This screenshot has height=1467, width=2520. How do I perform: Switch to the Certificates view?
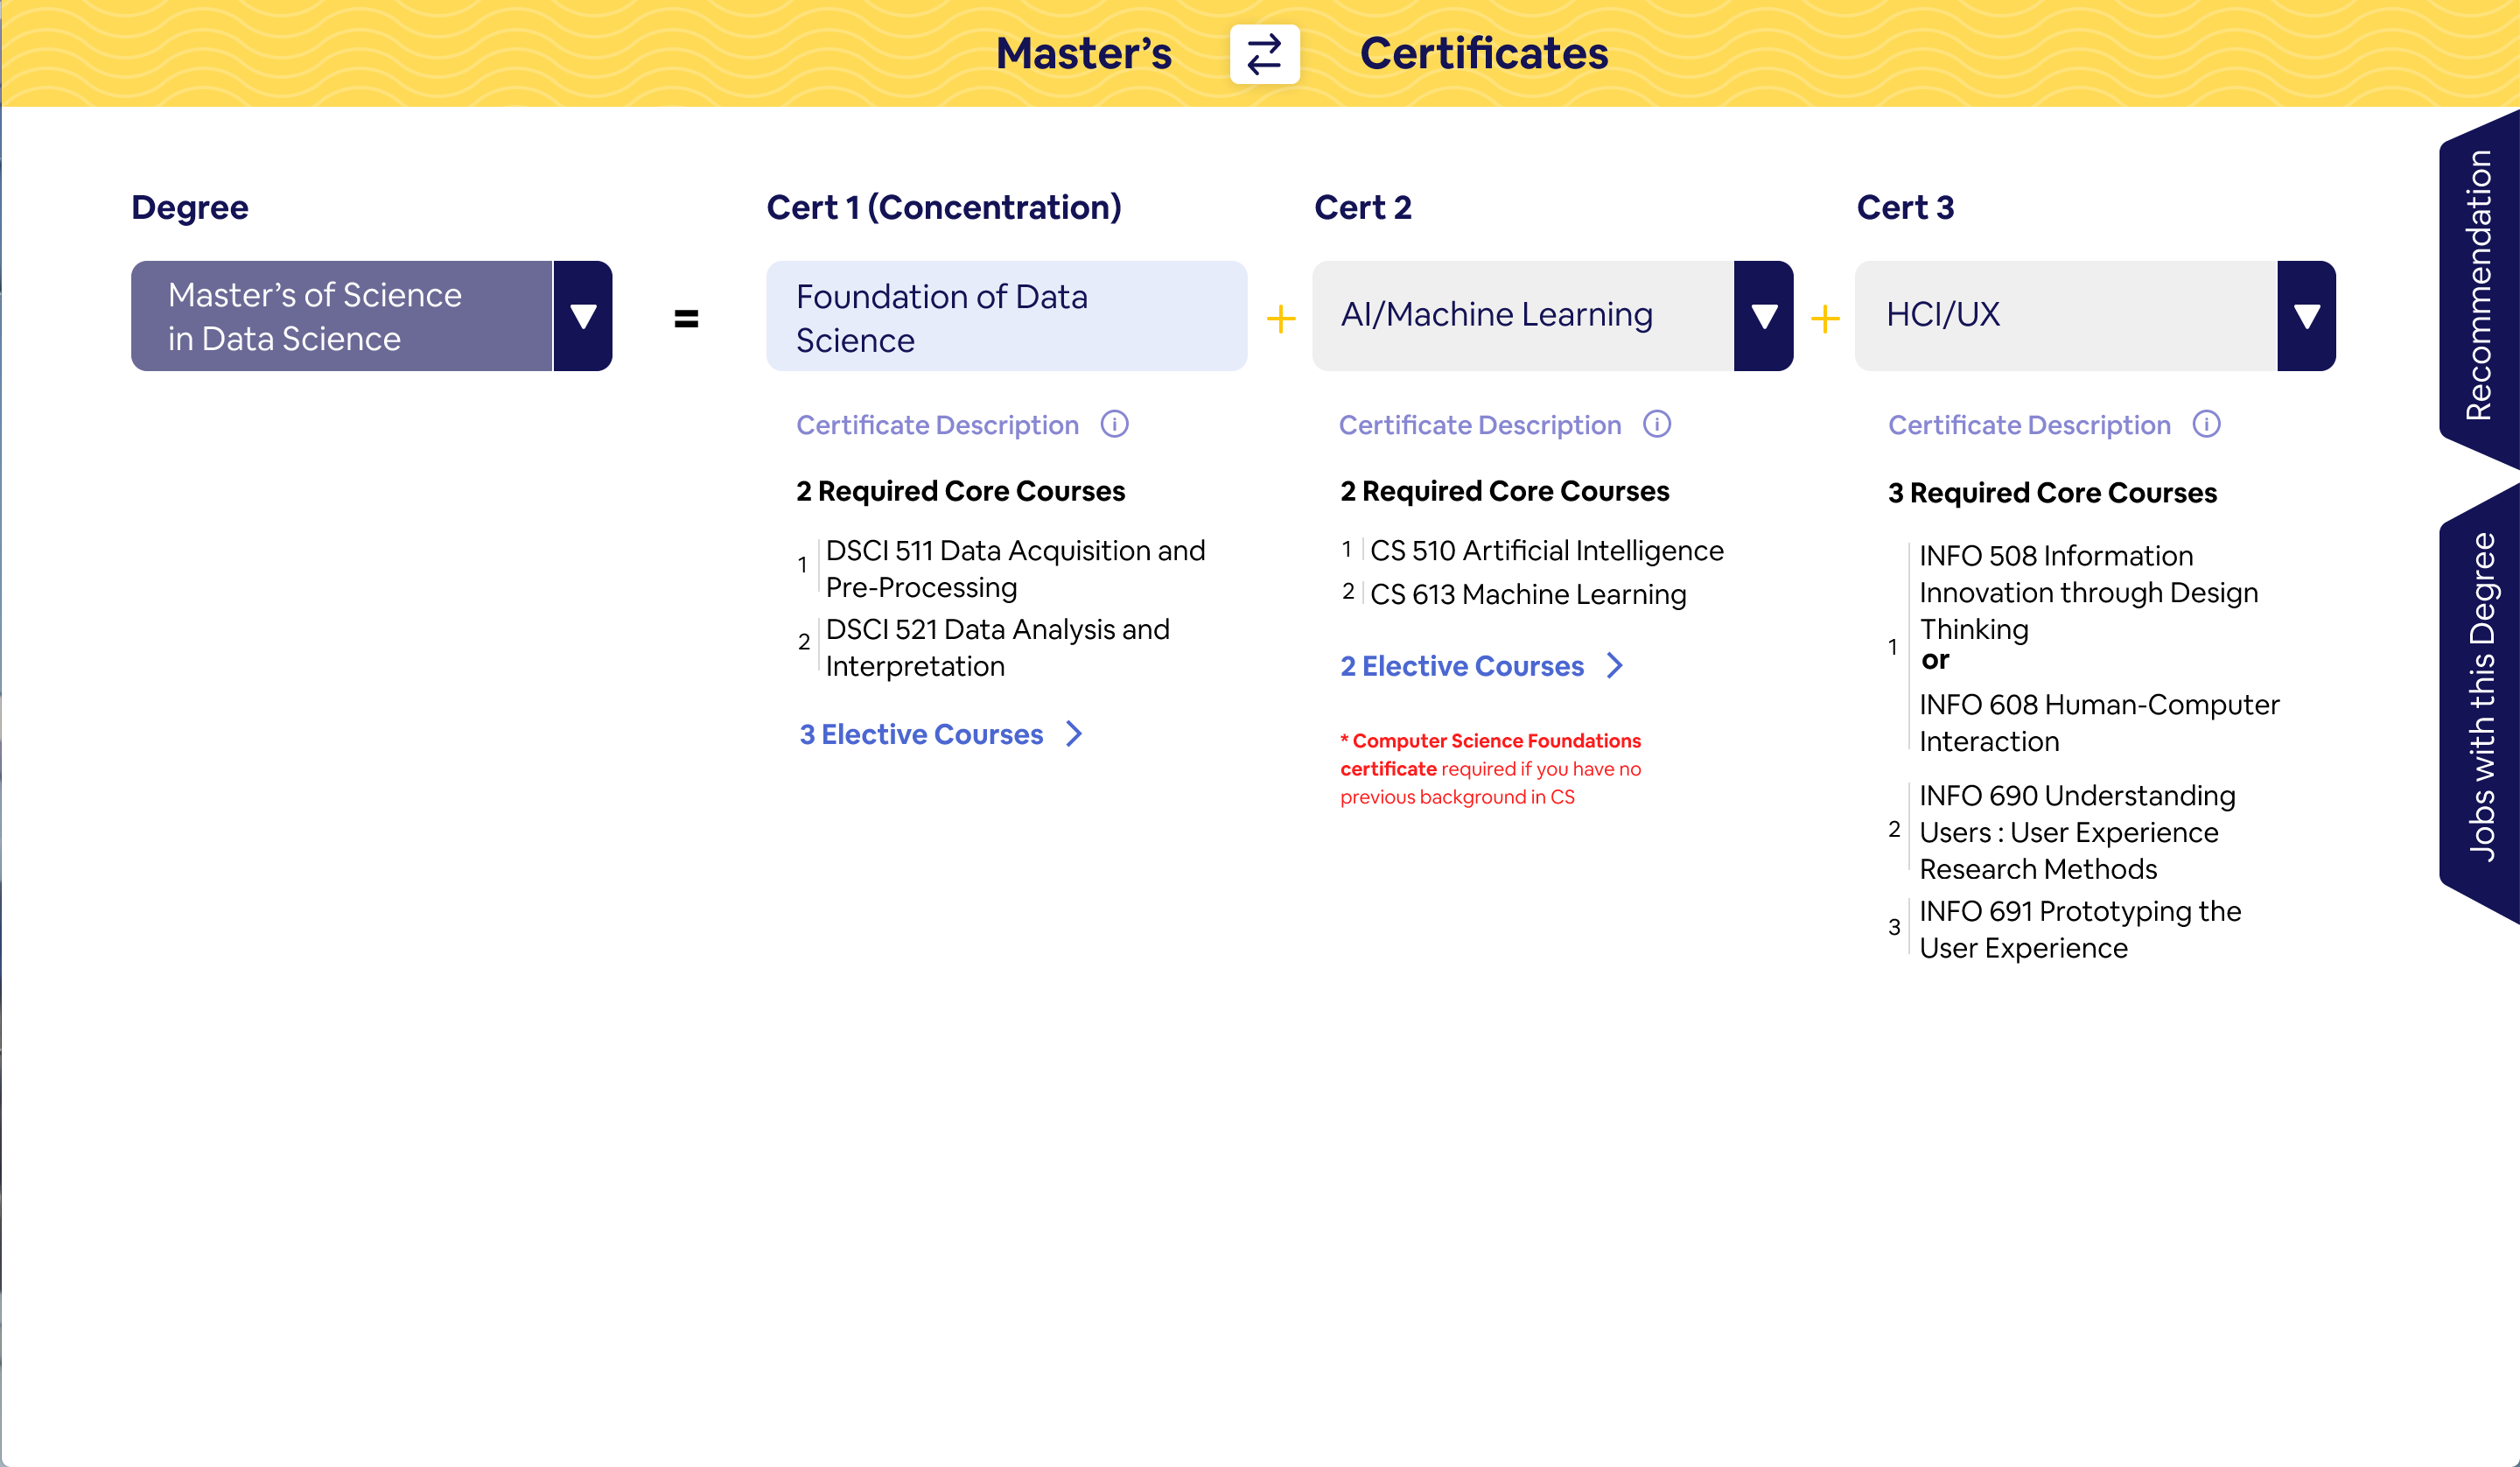tap(1483, 54)
